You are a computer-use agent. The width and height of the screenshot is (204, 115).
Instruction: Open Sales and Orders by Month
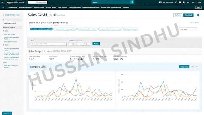tap(11, 67)
